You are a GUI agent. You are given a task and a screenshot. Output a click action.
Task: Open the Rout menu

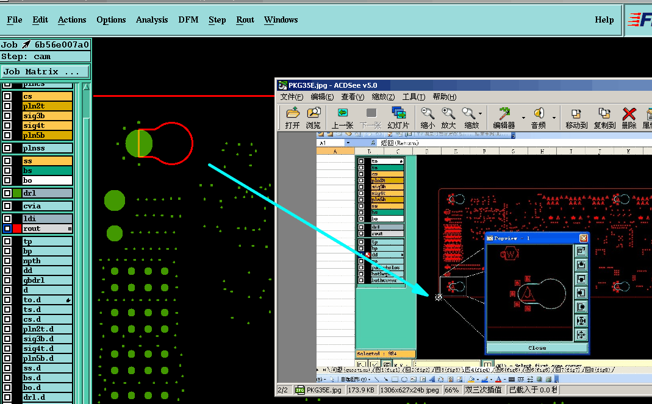245,19
